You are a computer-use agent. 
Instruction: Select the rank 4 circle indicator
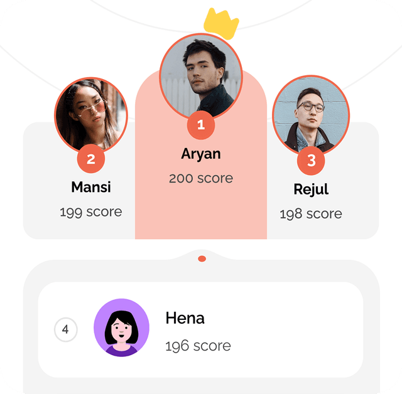pos(65,329)
